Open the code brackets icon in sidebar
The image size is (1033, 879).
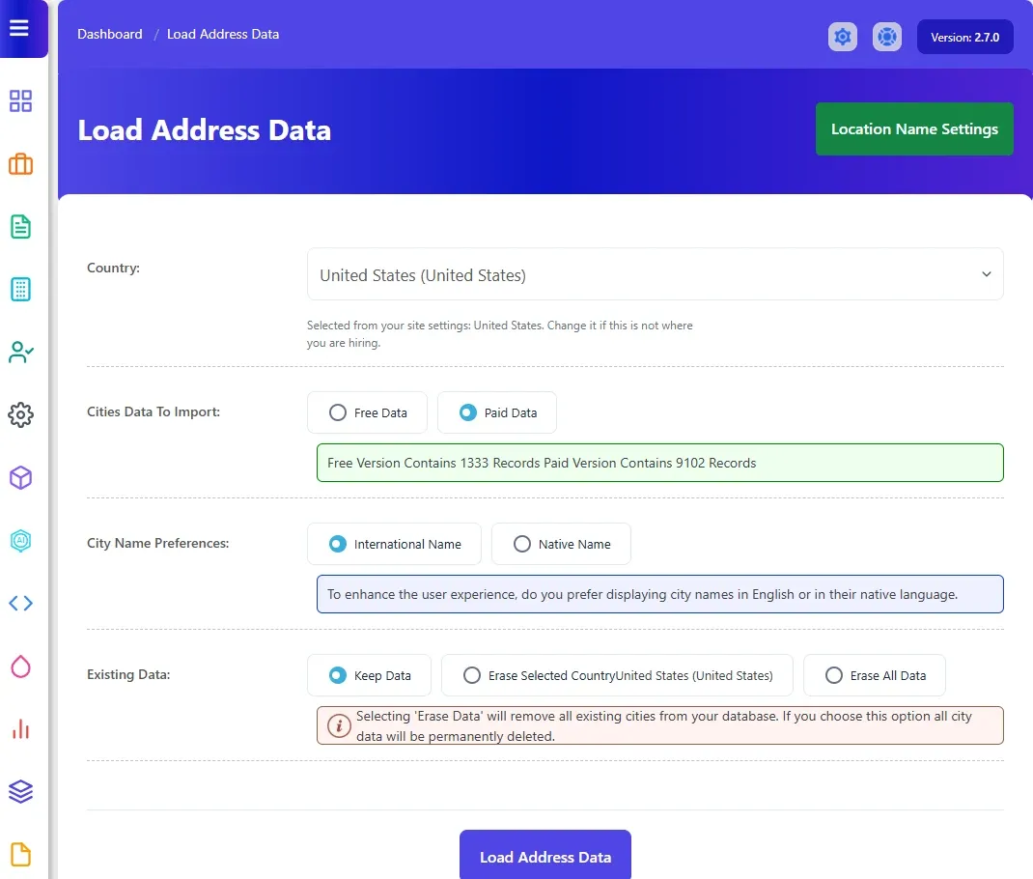pyautogui.click(x=20, y=603)
